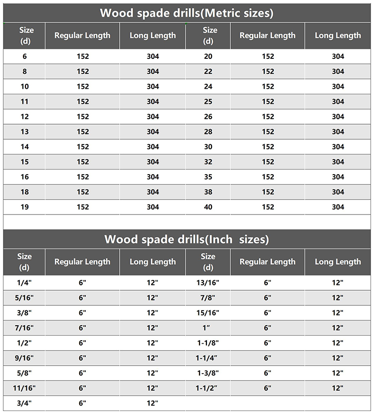The height and width of the screenshot is (414, 374).
Task: Click the metric size 25 cell
Action: pyautogui.click(x=208, y=102)
